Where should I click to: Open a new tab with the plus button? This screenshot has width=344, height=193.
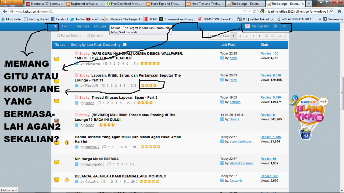(309, 4)
